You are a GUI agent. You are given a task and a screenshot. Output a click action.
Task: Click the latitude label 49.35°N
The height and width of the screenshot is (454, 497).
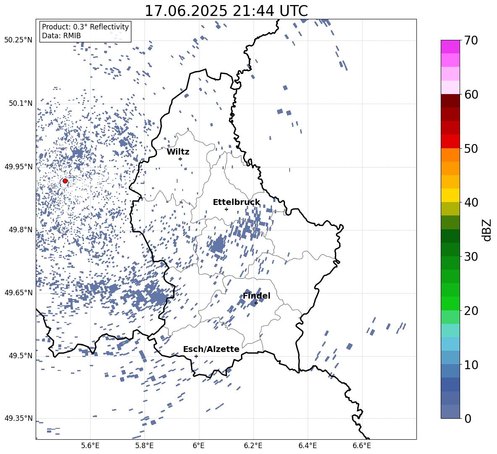tap(18, 418)
